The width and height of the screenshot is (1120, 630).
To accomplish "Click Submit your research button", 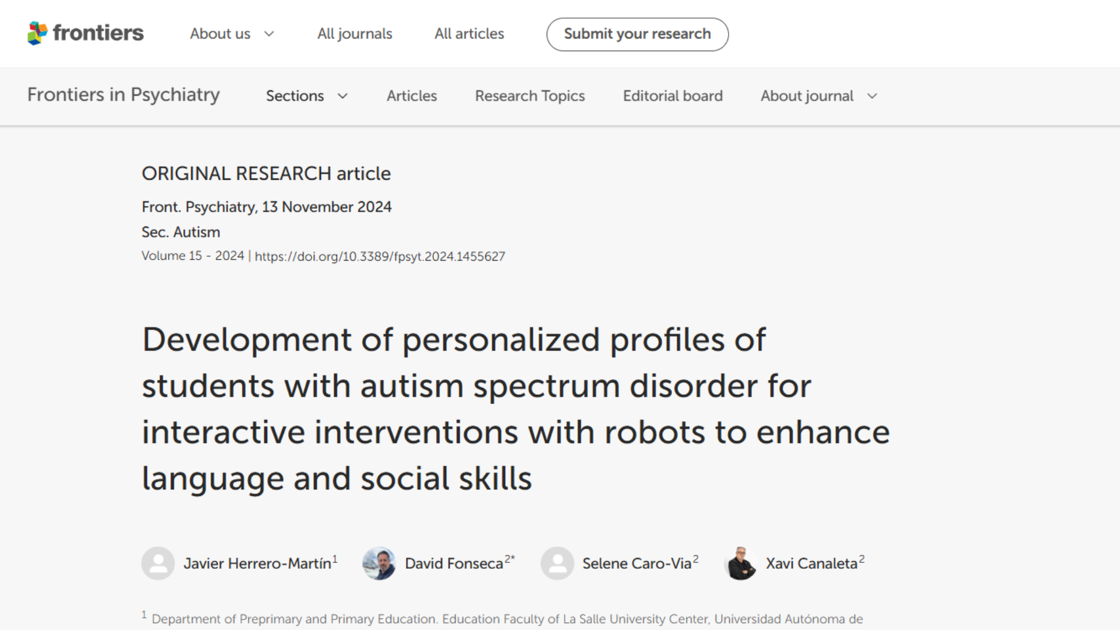I will [x=637, y=34].
